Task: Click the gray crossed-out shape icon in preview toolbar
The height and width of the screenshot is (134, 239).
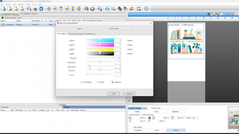Action: click(x=217, y=14)
